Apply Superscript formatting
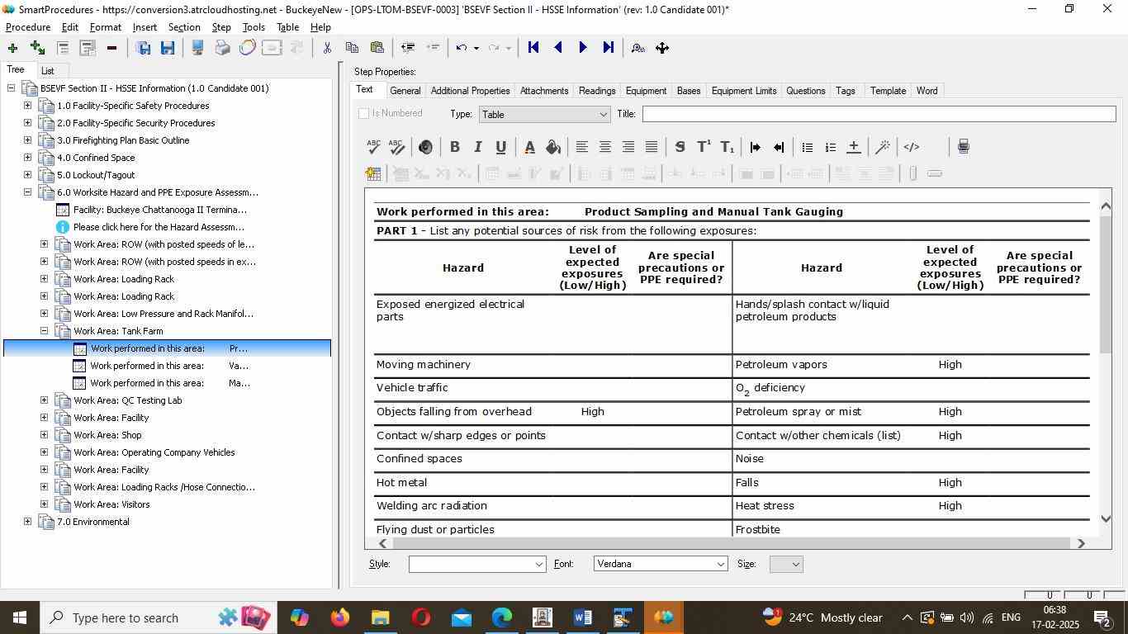The width and height of the screenshot is (1128, 634). pyautogui.click(x=704, y=147)
